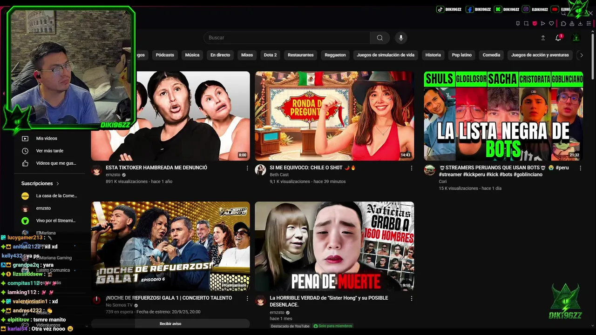Click the heart bookmark icon in browser toolbar
The height and width of the screenshot is (335, 596).
(551, 23)
